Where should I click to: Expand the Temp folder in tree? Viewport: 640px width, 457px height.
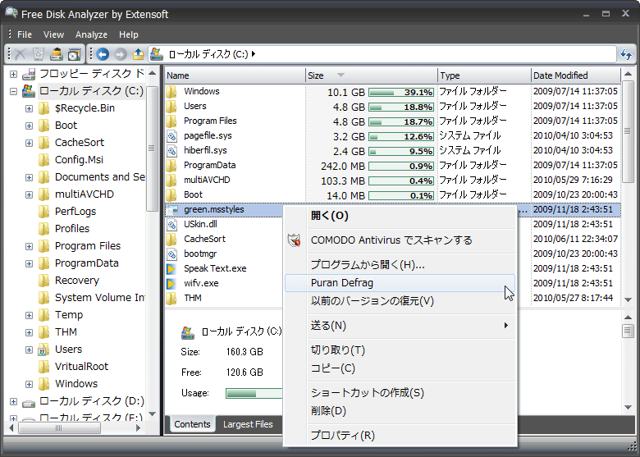click(x=29, y=315)
